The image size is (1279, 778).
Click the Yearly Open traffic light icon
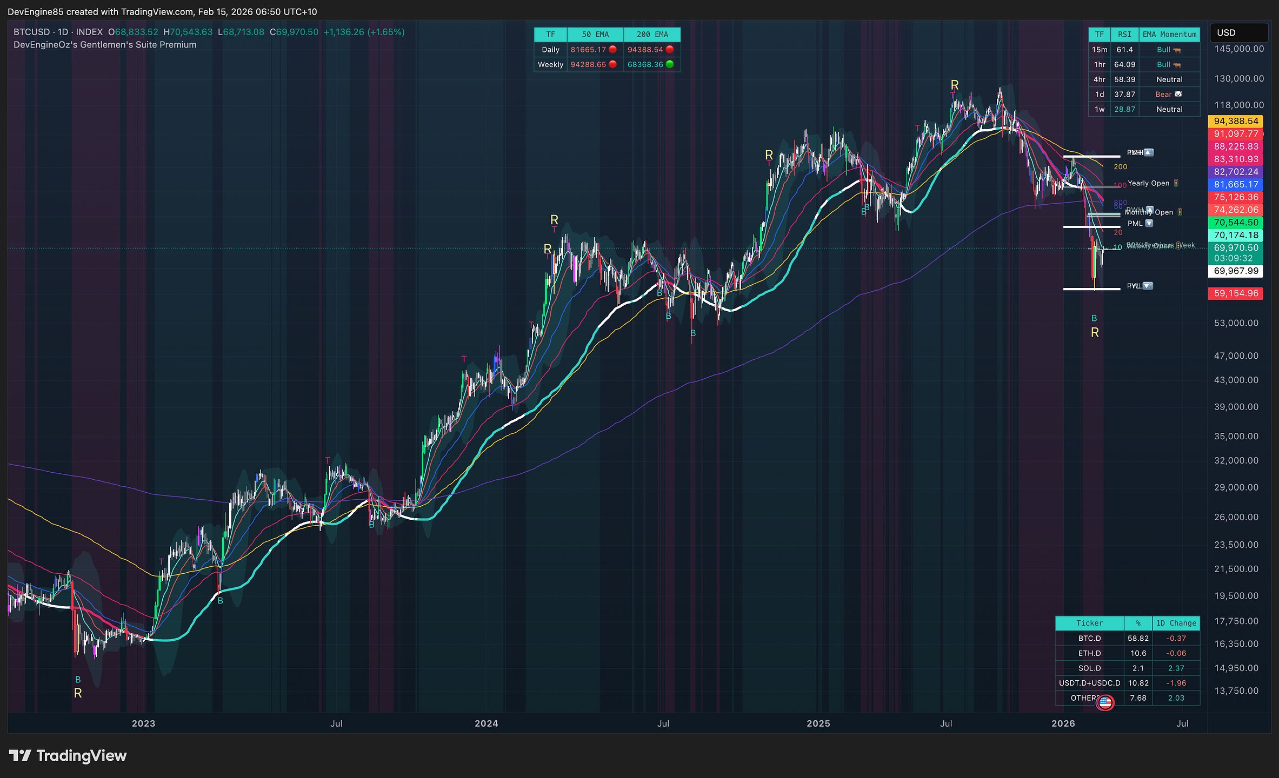[x=1176, y=183]
